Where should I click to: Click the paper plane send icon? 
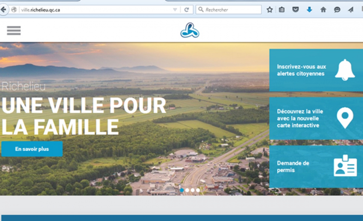coord(351,10)
